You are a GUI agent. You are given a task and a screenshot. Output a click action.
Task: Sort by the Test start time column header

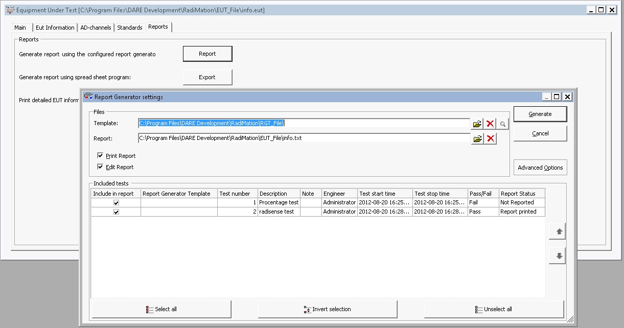pyautogui.click(x=385, y=194)
